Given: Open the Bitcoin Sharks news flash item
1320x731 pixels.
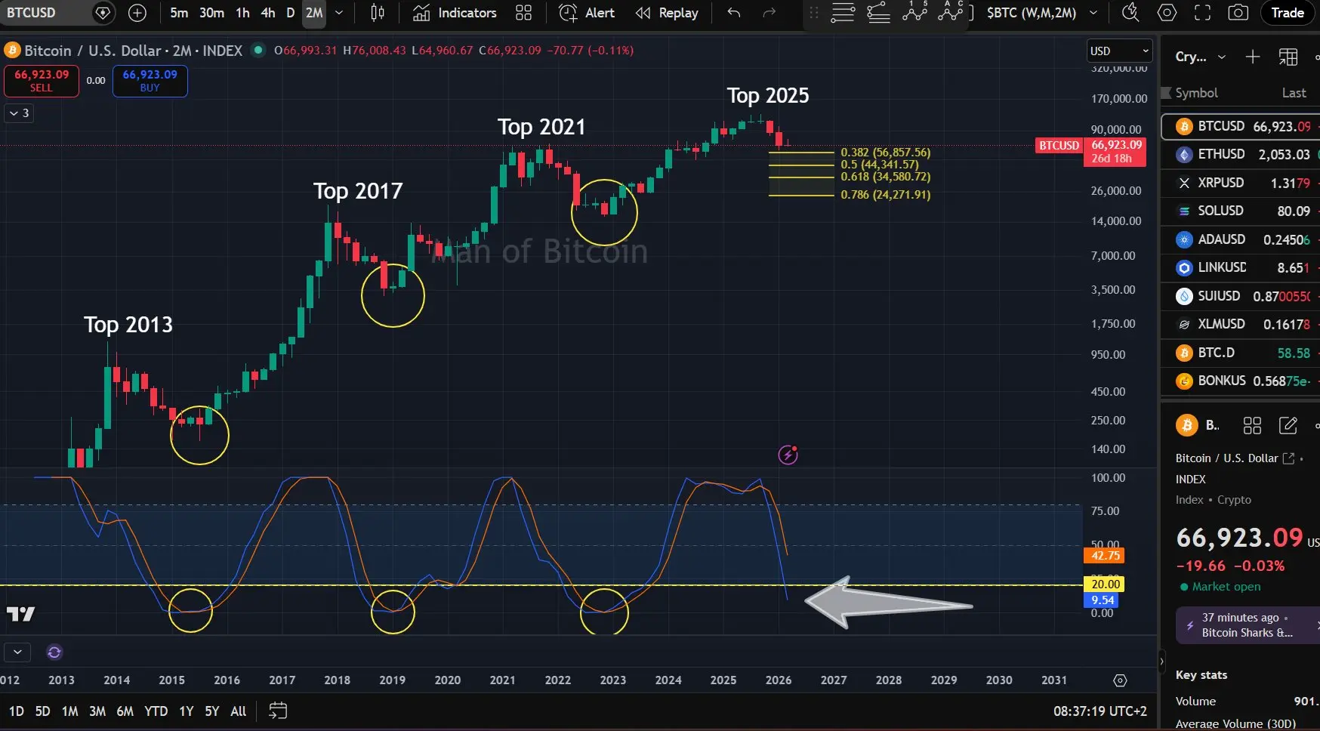Looking at the screenshot, I should coord(1248,625).
